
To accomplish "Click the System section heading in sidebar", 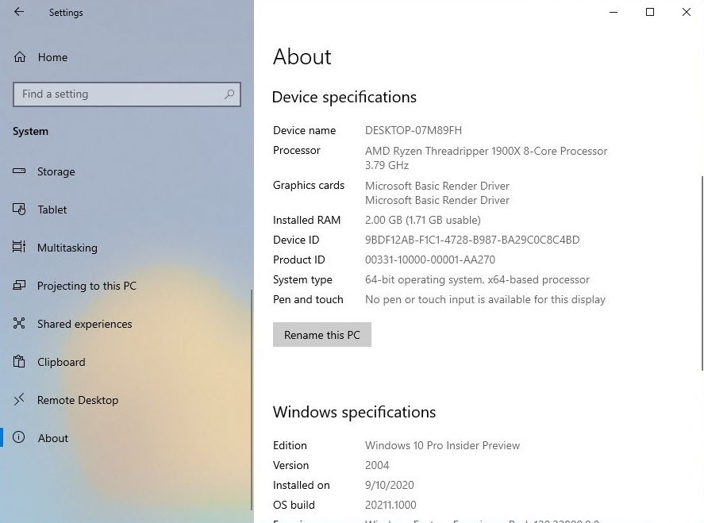I will pyautogui.click(x=30, y=132).
